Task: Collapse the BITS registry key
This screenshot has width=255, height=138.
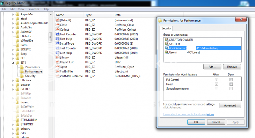Action: coord(13,63)
